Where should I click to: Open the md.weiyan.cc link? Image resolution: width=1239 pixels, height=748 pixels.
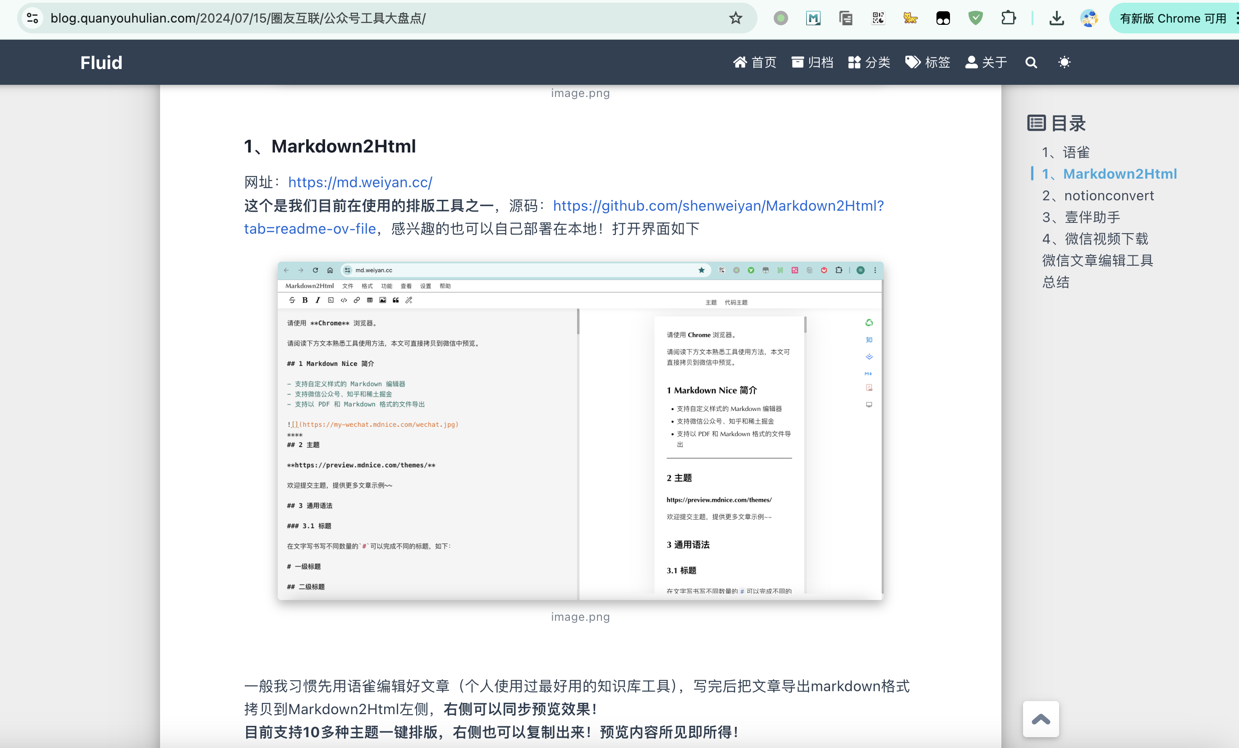pyautogui.click(x=360, y=183)
